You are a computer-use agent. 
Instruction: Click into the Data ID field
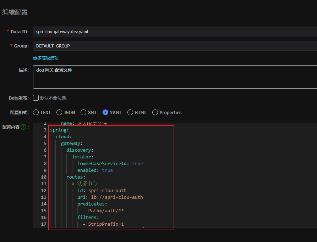tap(174, 32)
